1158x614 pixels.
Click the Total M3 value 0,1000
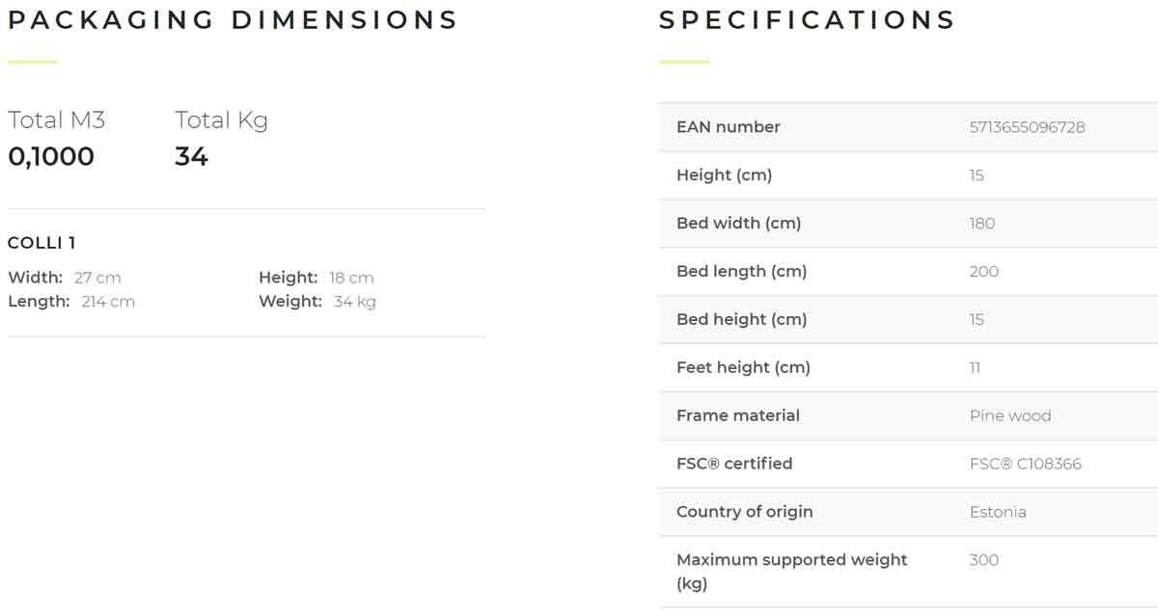coord(51,156)
